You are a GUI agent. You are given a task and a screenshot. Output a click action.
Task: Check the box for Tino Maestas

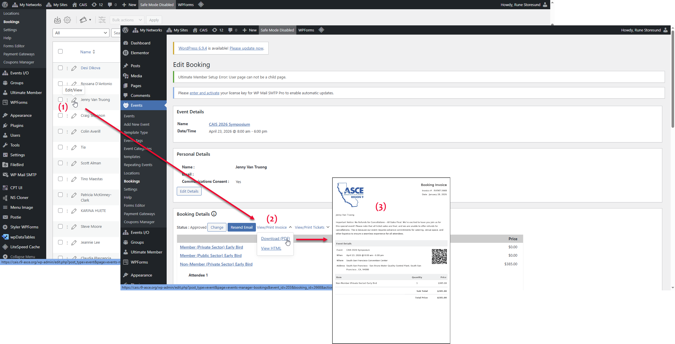[60, 179]
